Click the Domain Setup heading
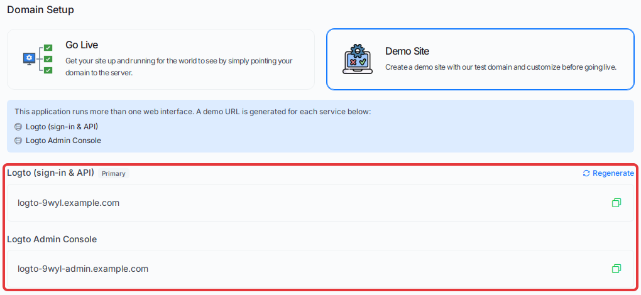Viewport: 641px width, 295px height. [x=40, y=10]
